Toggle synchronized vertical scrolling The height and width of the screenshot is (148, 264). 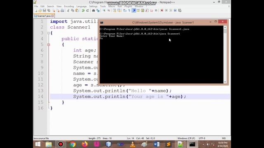click(x=115, y=11)
